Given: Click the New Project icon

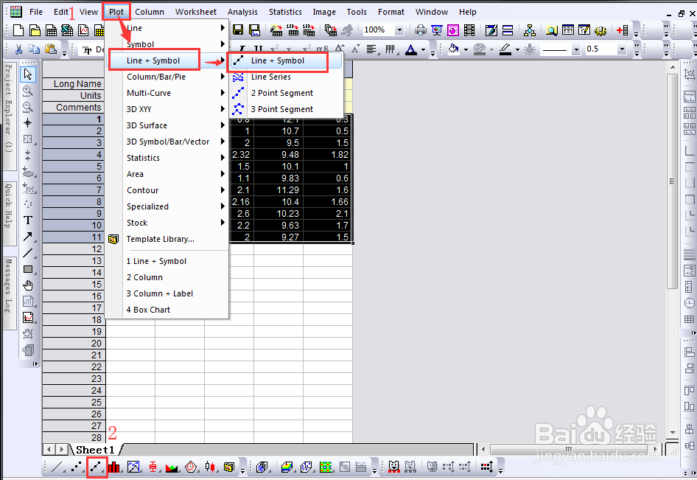Looking at the screenshot, I should point(18,29).
